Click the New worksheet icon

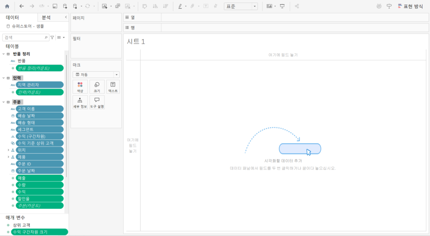click(105, 6)
